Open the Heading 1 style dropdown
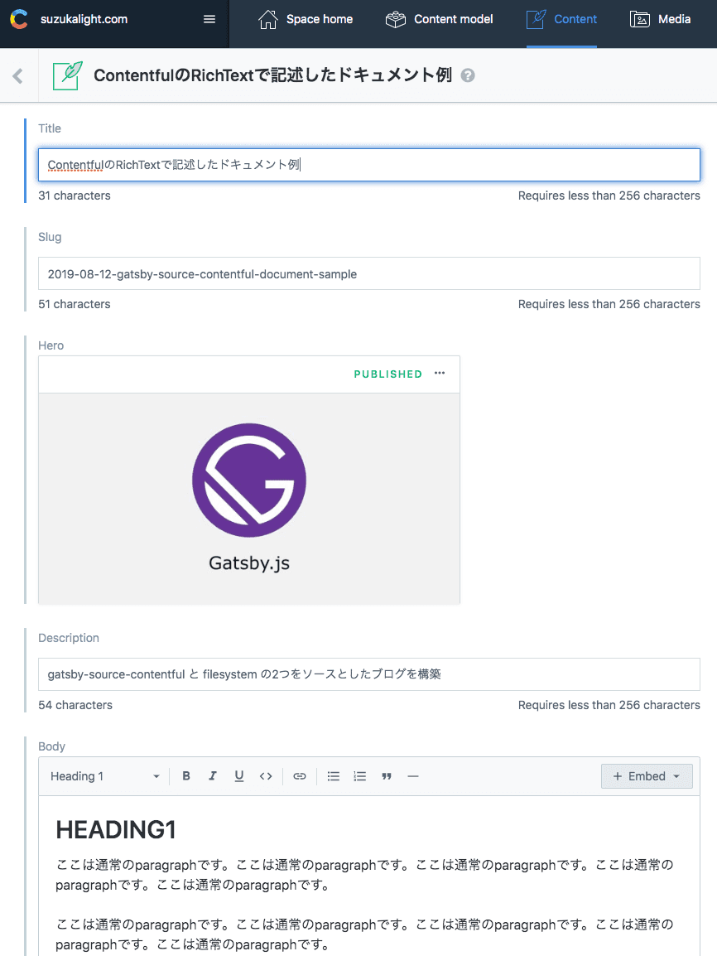This screenshot has width=717, height=956. pyautogui.click(x=105, y=776)
